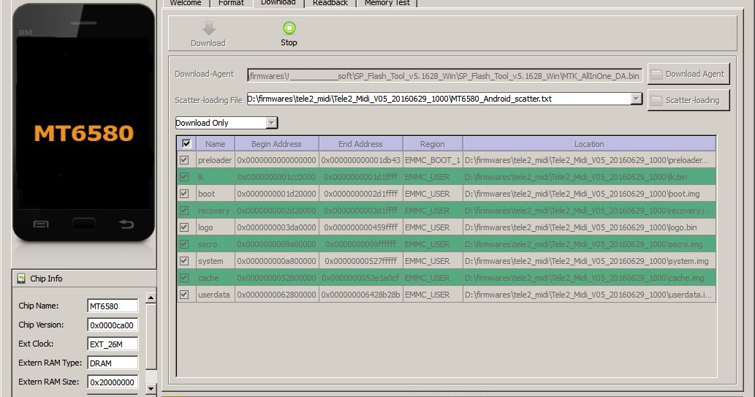Image resolution: width=755 pixels, height=397 pixels.
Task: Open the Memory Test tab
Action: pyautogui.click(x=387, y=3)
